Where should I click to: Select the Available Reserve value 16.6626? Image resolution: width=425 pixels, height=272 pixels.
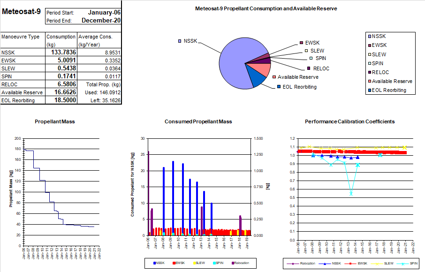tap(65, 92)
